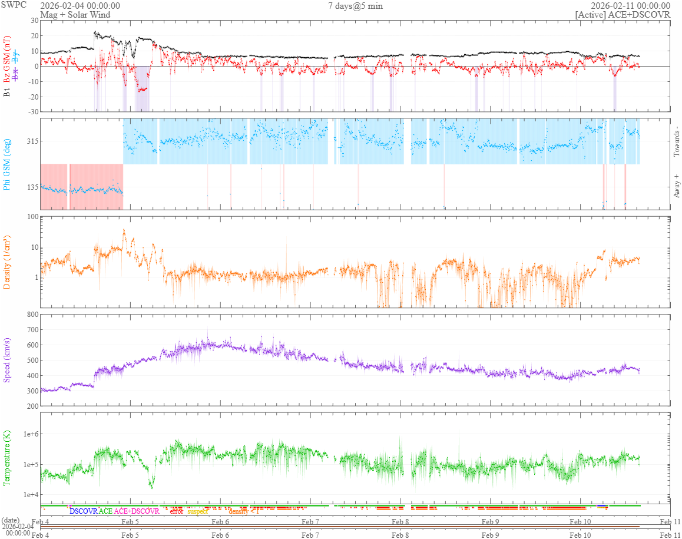Click the 'Mag + Solar Wind' subtitle

75,14
